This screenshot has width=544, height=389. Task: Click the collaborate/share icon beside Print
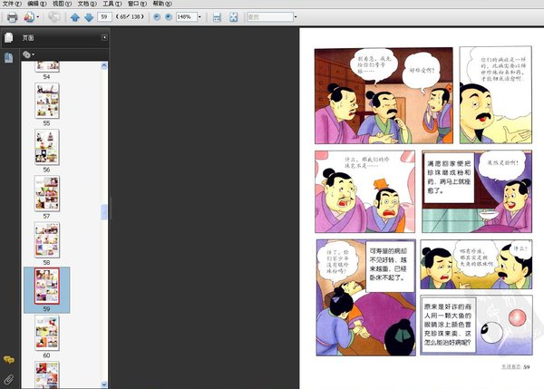pos(29,17)
